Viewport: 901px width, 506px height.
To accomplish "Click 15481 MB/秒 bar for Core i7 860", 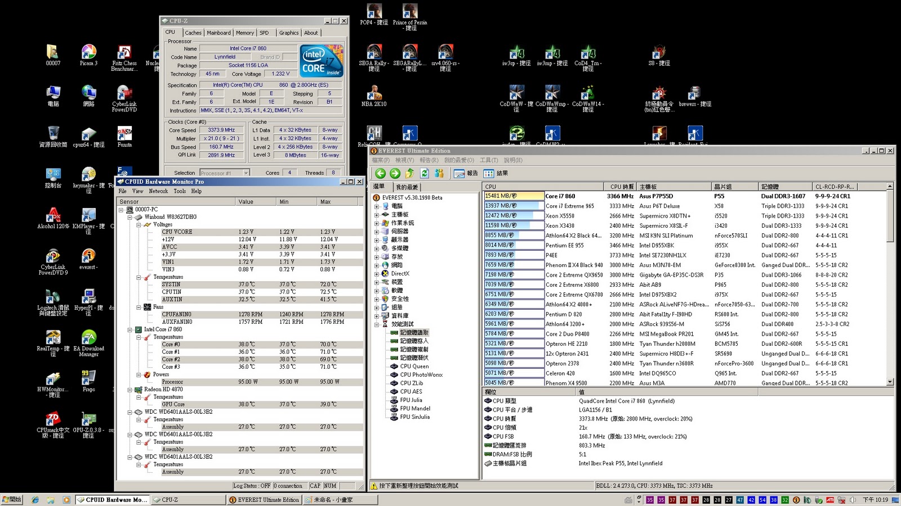I will [x=514, y=196].
